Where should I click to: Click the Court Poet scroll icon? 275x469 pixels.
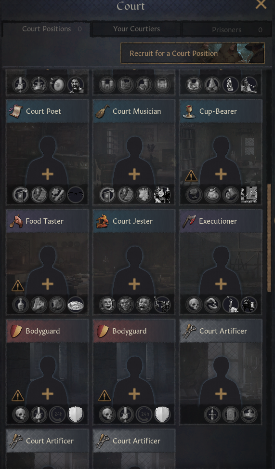(15, 111)
